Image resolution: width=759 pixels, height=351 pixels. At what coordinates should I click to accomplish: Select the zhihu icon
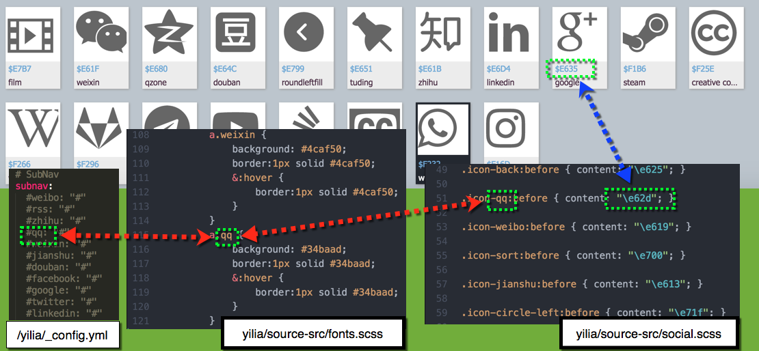click(x=442, y=33)
